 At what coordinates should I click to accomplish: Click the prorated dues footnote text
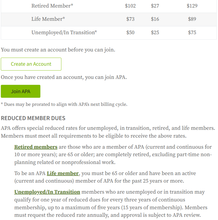(x=64, y=104)
